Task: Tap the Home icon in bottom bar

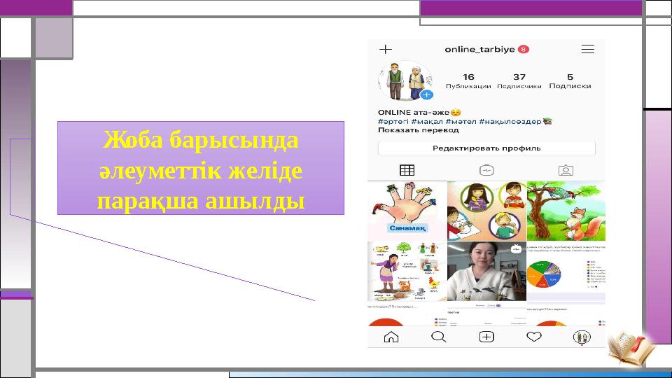Action: pyautogui.click(x=391, y=337)
